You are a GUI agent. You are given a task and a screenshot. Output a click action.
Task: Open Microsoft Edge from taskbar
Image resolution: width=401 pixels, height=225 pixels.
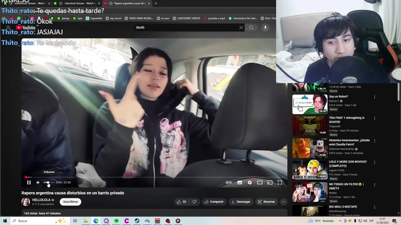coord(96,221)
